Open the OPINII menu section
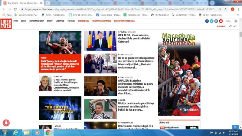 coord(24,21)
